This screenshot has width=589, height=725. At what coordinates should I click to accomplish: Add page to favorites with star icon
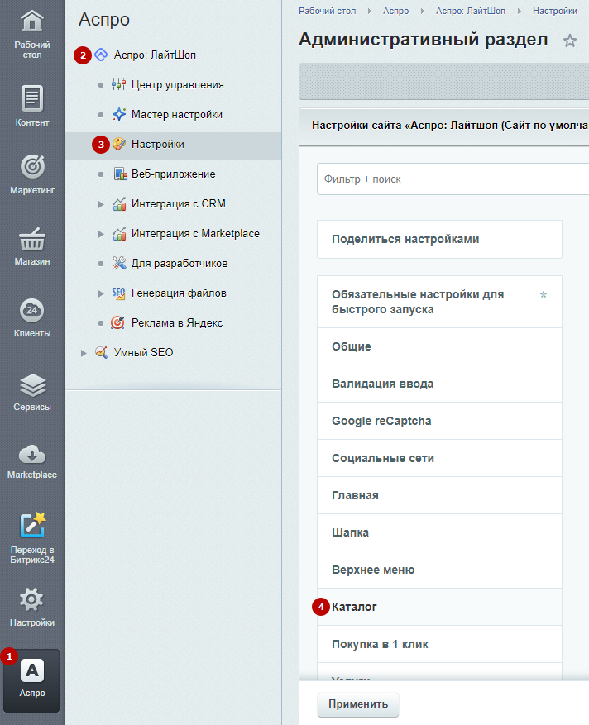pos(570,41)
